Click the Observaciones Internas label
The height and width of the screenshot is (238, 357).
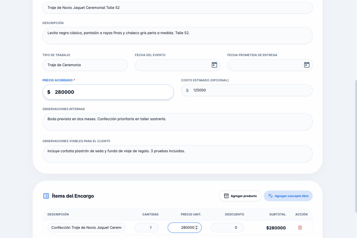tap(64, 109)
